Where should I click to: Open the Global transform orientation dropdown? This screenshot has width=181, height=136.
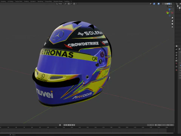[60, 4]
